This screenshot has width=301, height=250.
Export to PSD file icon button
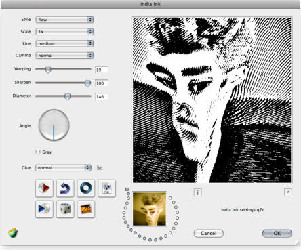point(106,188)
